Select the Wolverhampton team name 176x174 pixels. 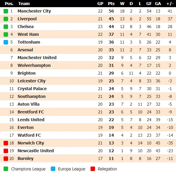[x=34, y=65]
